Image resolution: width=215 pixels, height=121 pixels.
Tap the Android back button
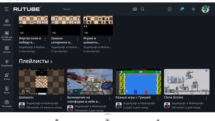pyautogui.click(x=158, y=120)
